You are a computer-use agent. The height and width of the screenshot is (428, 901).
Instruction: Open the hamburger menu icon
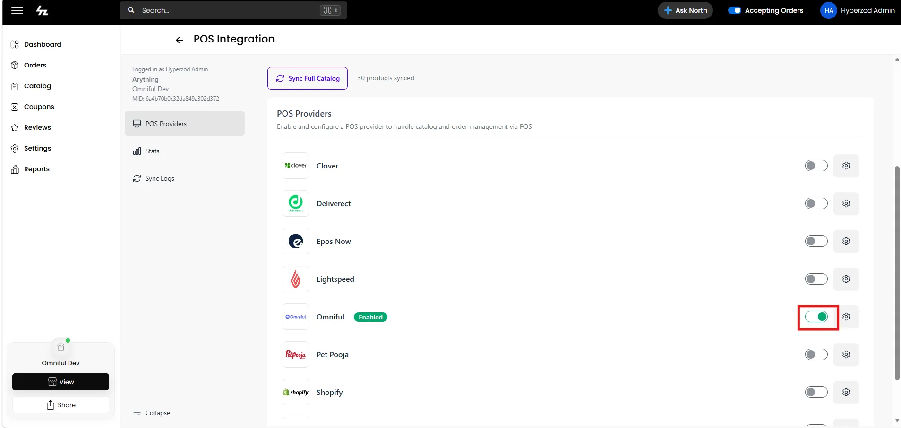click(17, 10)
